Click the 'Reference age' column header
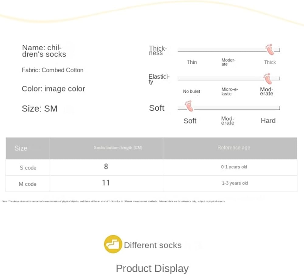304x275 pixels. pyautogui.click(x=233, y=148)
